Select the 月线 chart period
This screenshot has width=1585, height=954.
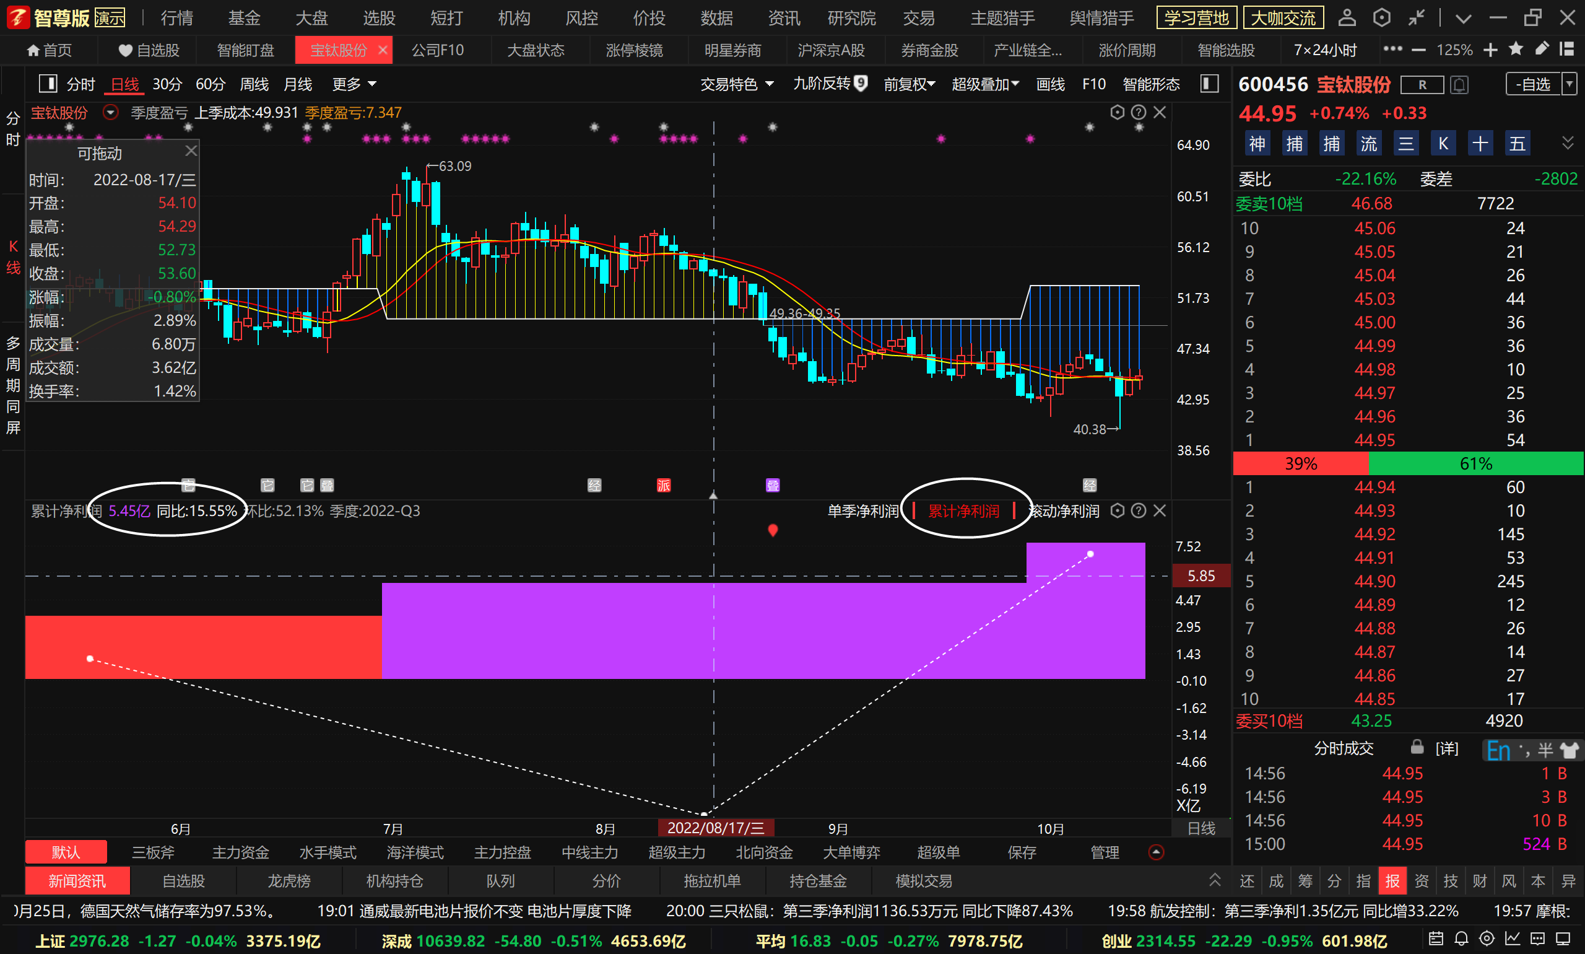[x=297, y=84]
